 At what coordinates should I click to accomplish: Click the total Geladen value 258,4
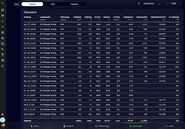pyautogui.click(x=78, y=121)
